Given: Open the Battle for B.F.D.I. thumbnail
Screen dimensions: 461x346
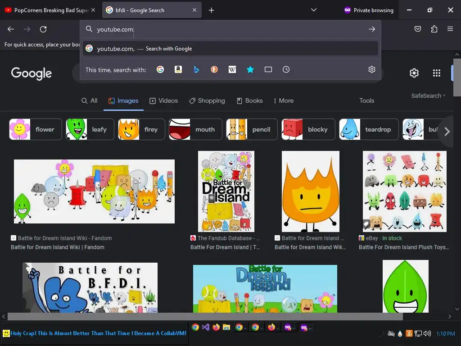Looking at the screenshot, I should (x=90, y=287).
